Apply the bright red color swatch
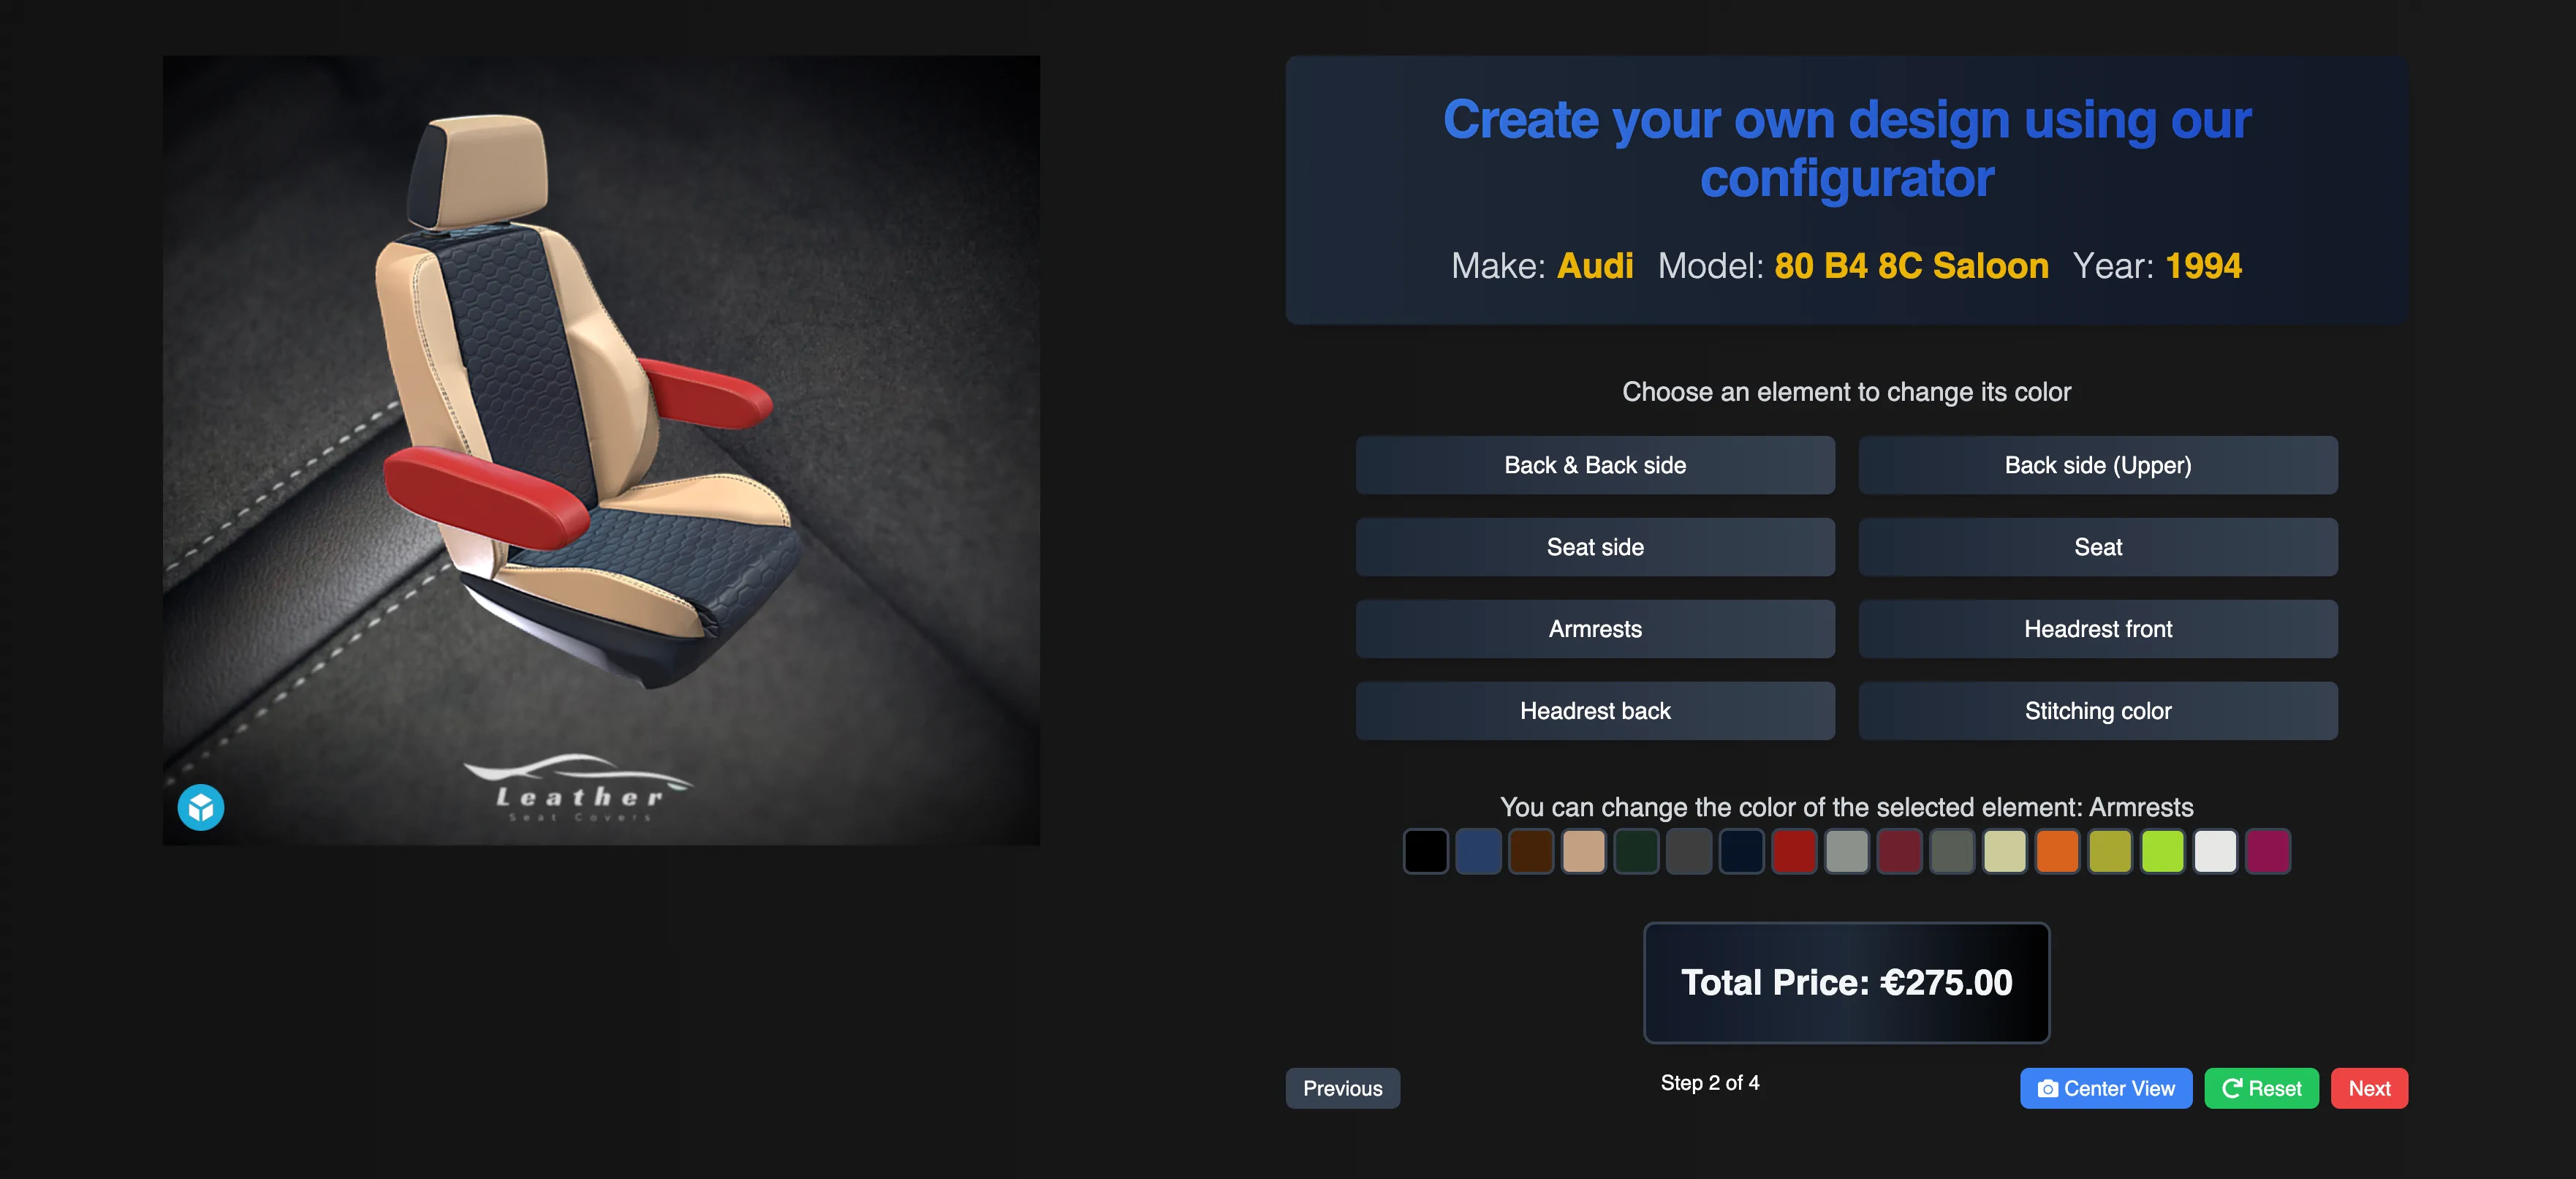The width and height of the screenshot is (2576, 1179). (1793, 851)
